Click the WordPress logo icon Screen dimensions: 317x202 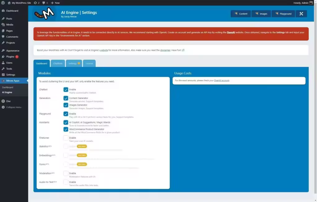coord(3,3)
